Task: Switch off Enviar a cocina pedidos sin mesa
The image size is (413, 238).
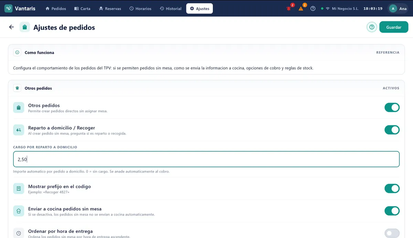Action: click(x=392, y=211)
